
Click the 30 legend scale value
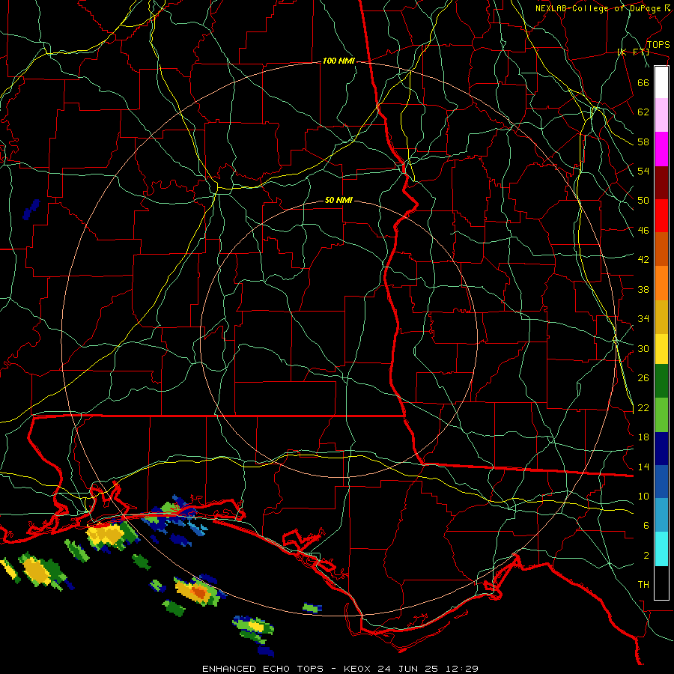(643, 348)
